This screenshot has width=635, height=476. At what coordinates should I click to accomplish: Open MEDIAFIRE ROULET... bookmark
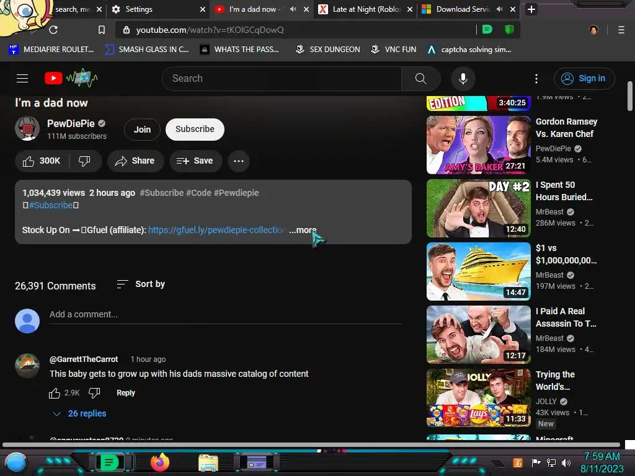tap(51, 50)
